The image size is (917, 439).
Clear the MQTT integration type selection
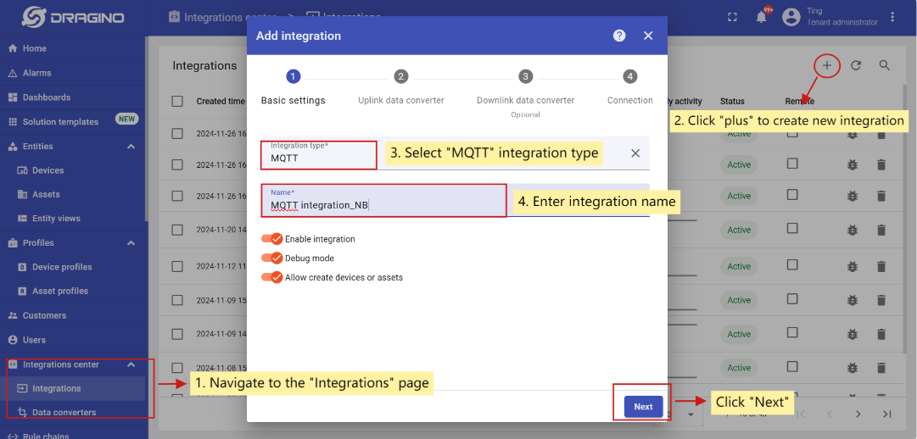click(635, 153)
